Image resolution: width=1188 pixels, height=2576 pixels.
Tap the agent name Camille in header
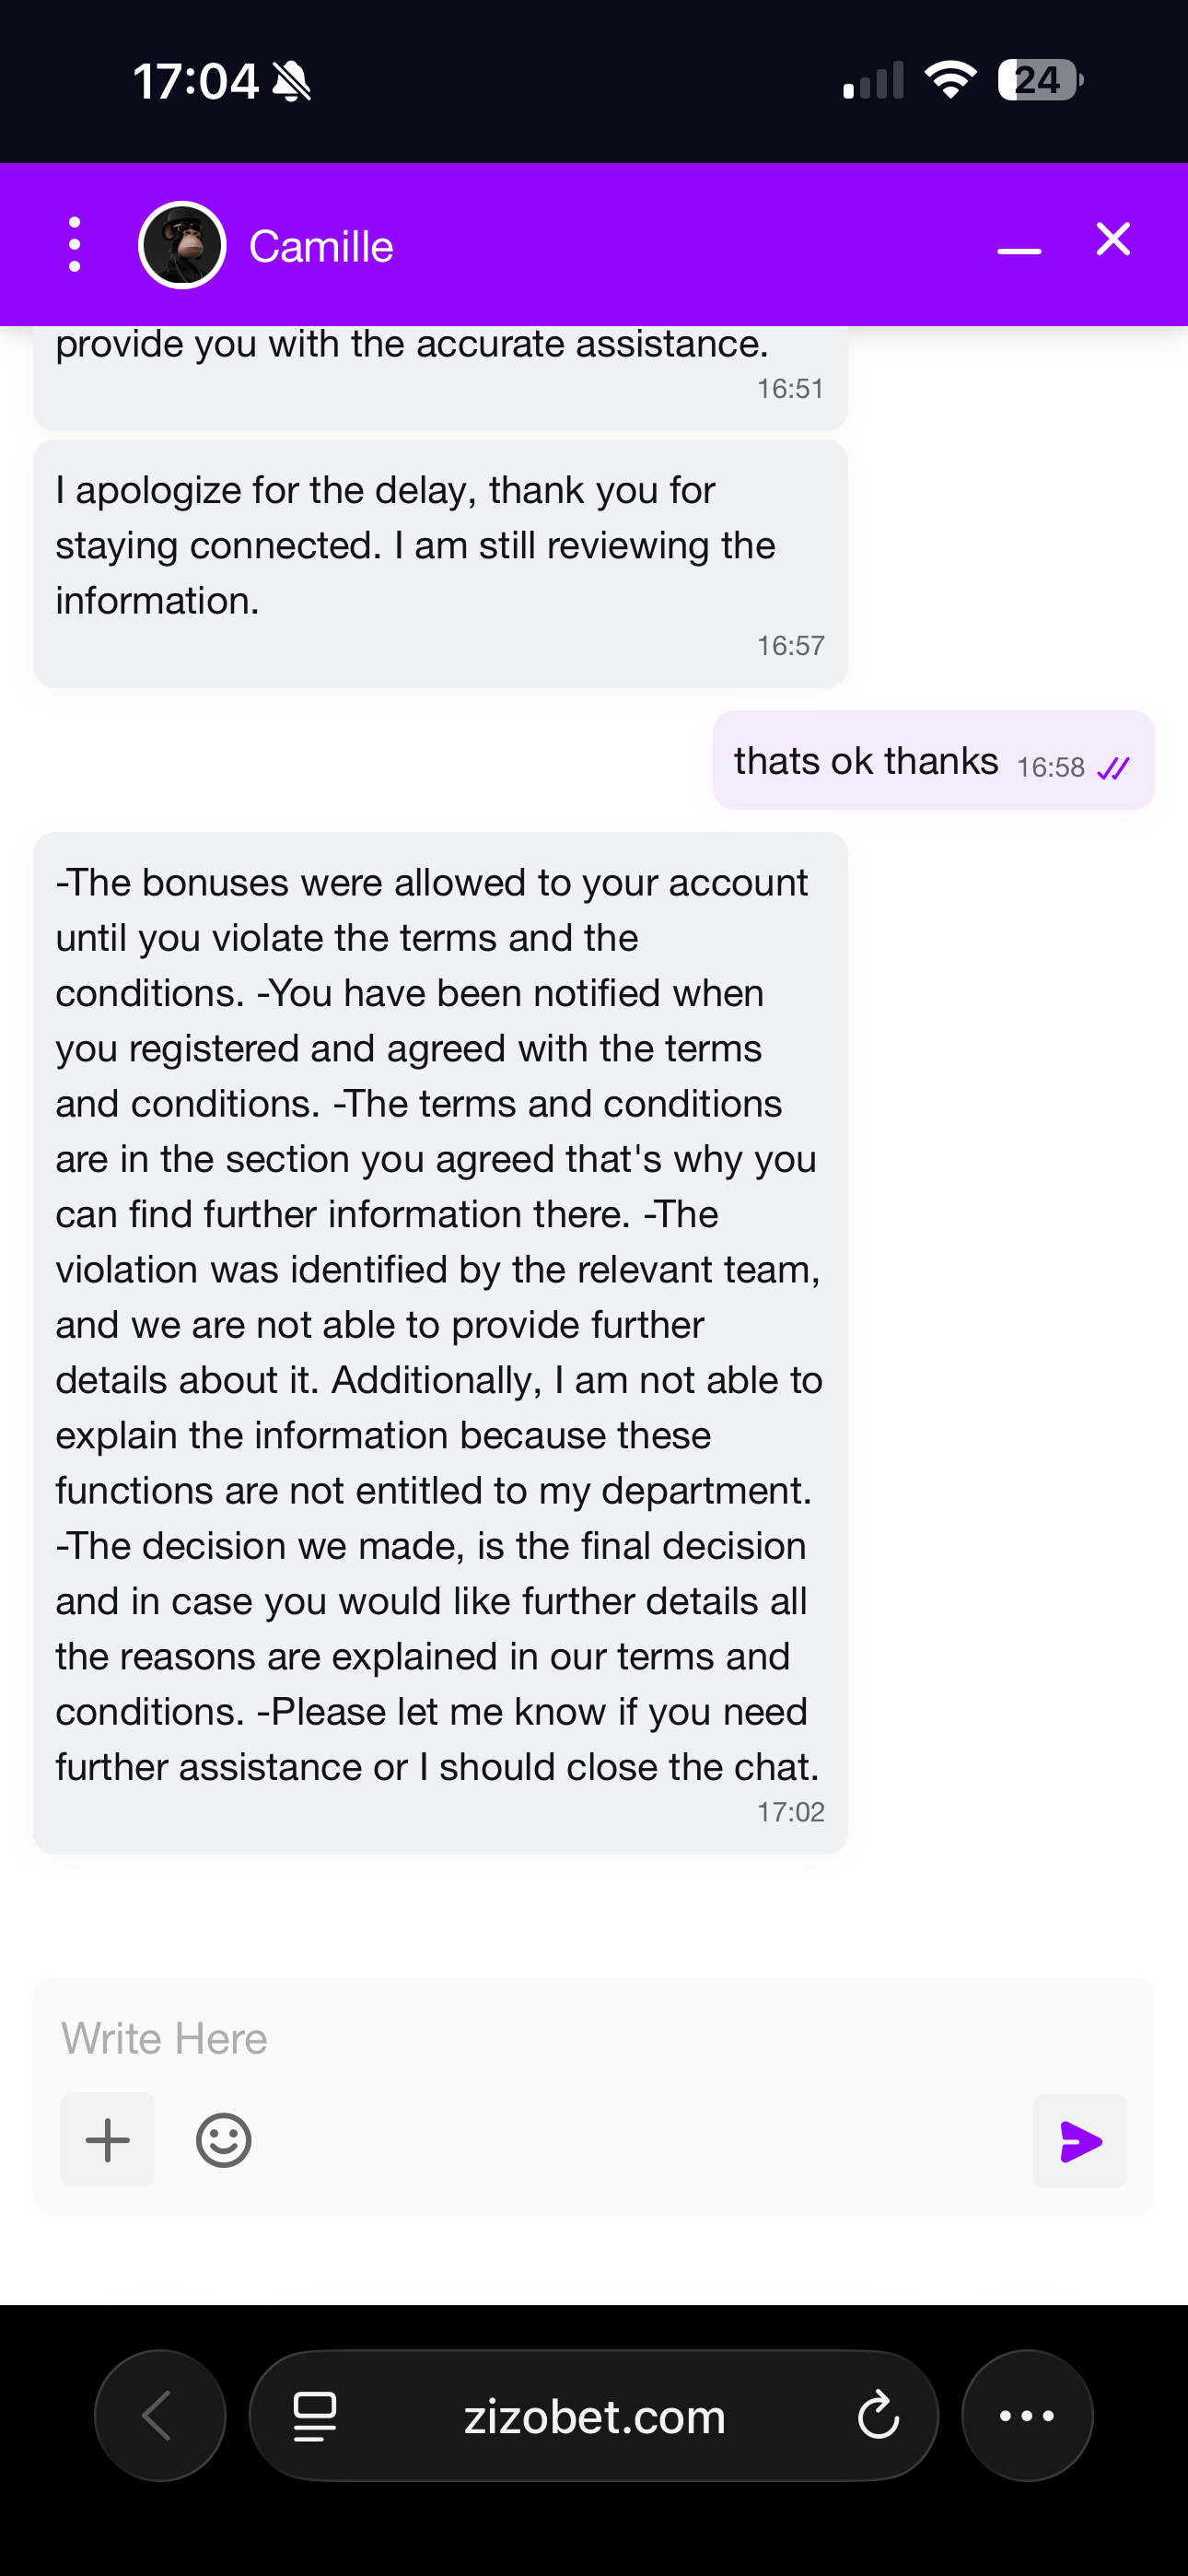click(x=321, y=246)
